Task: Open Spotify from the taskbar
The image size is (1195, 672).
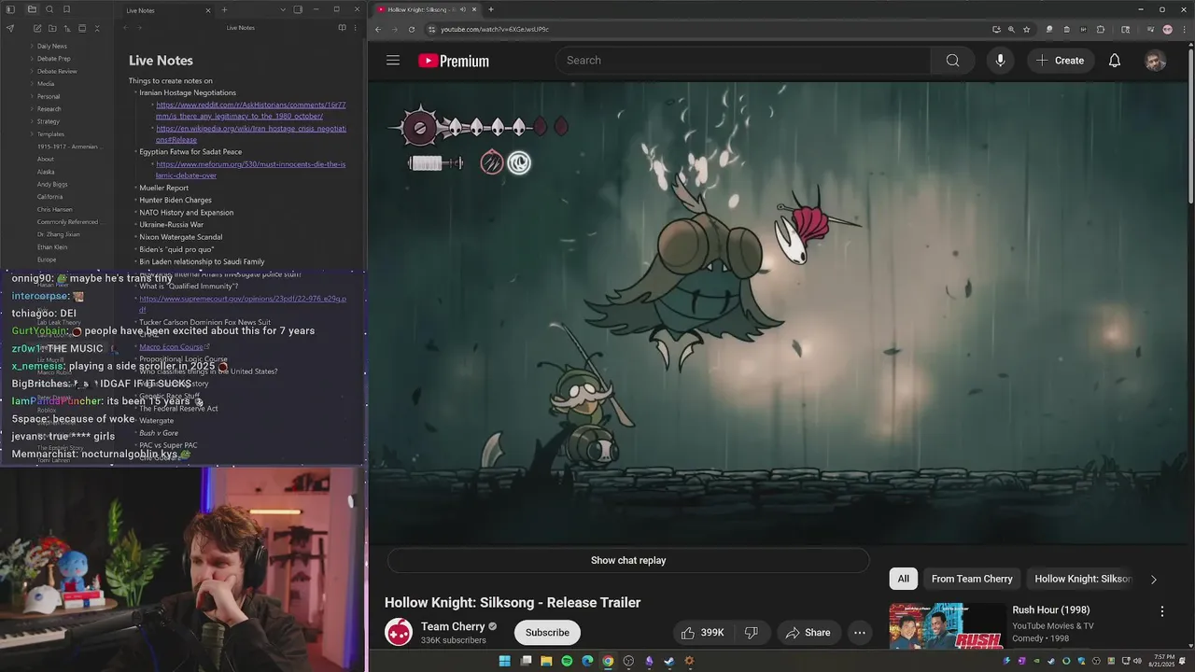Action: coord(567,661)
